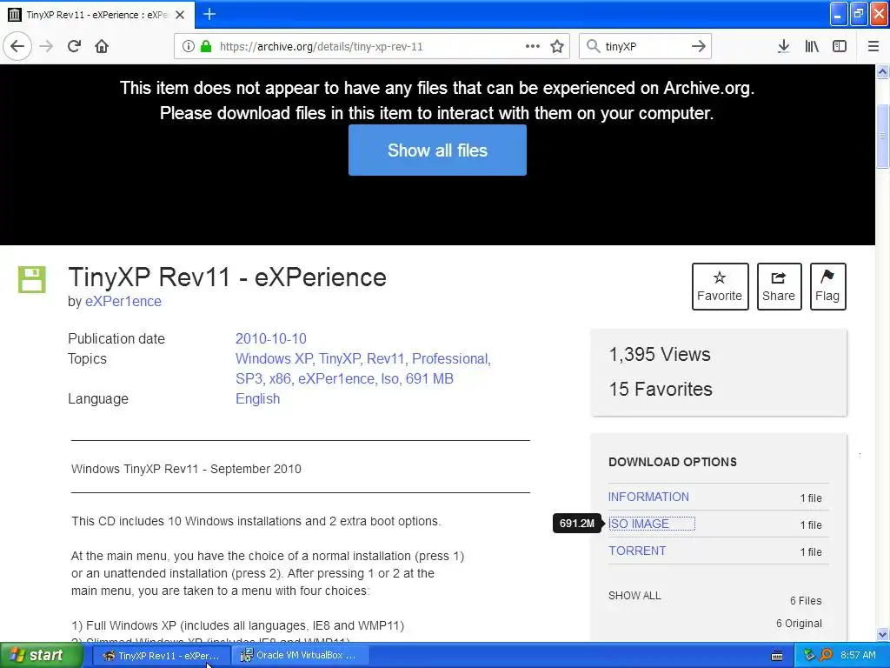This screenshot has height=668, width=890.
Task: Click the security shield tray icon
Action: point(809,655)
